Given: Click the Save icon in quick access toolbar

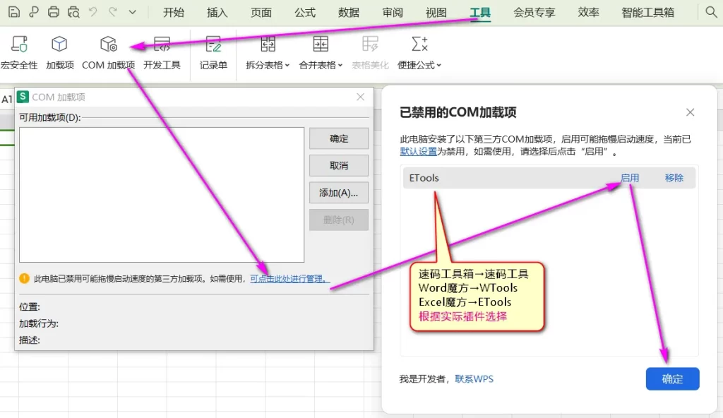Looking at the screenshot, I should coord(14,12).
